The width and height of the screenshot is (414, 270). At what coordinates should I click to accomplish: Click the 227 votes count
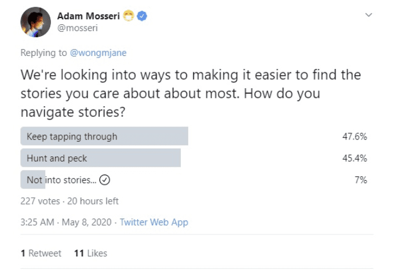click(x=40, y=201)
